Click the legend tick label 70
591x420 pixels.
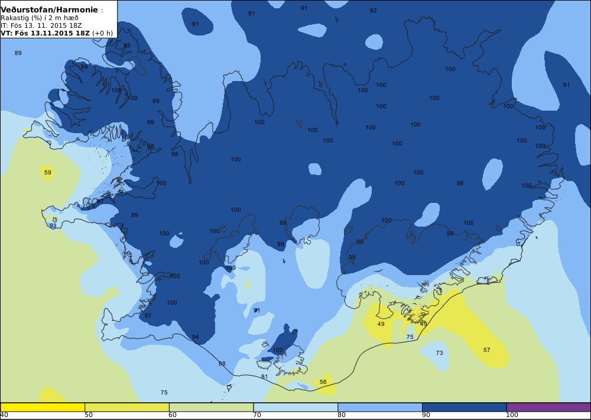coord(257,415)
